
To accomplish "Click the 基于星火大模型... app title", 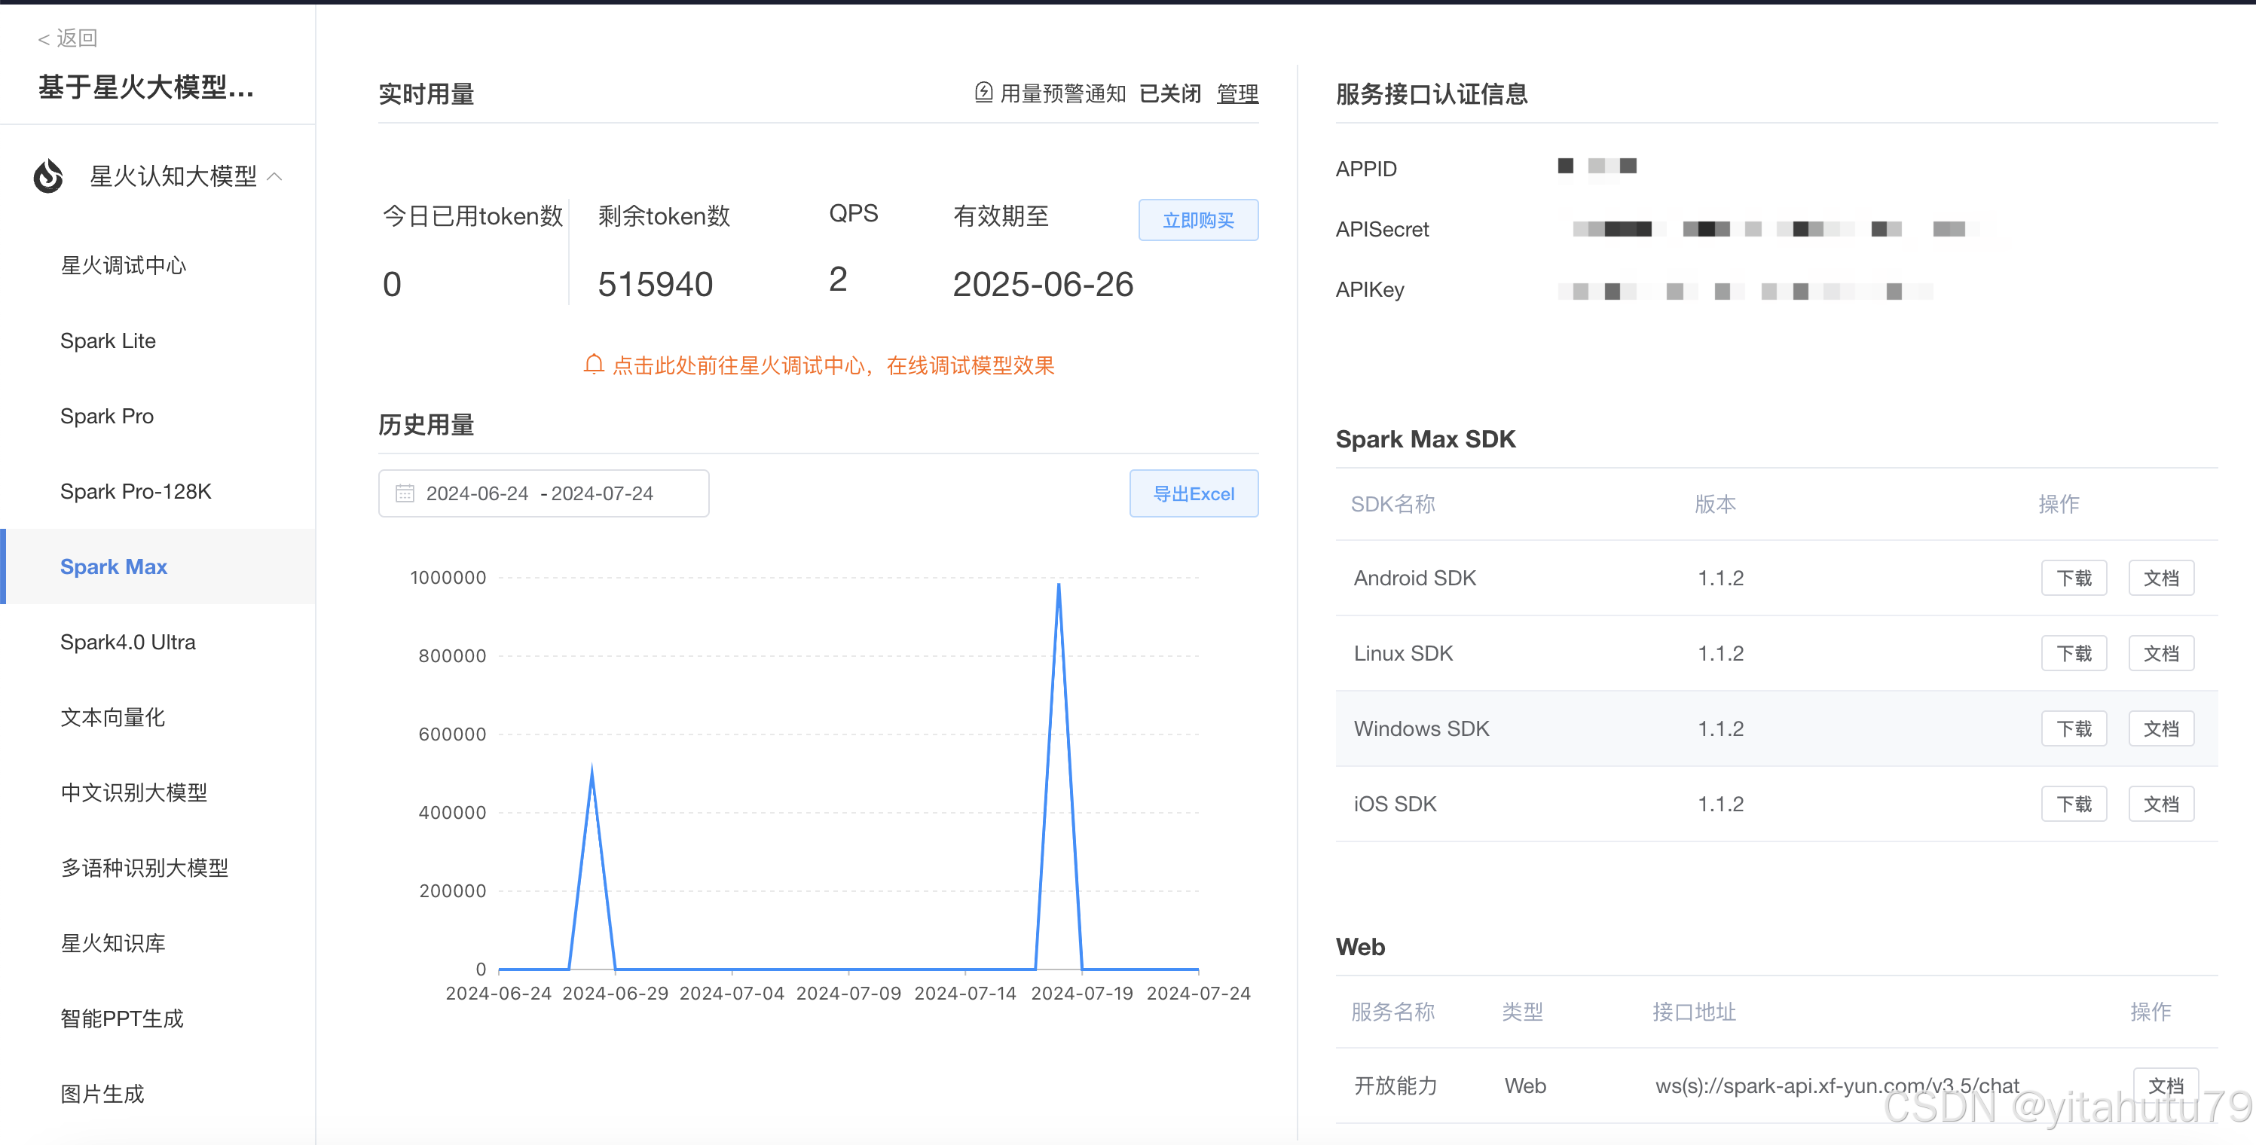I will coord(145,87).
